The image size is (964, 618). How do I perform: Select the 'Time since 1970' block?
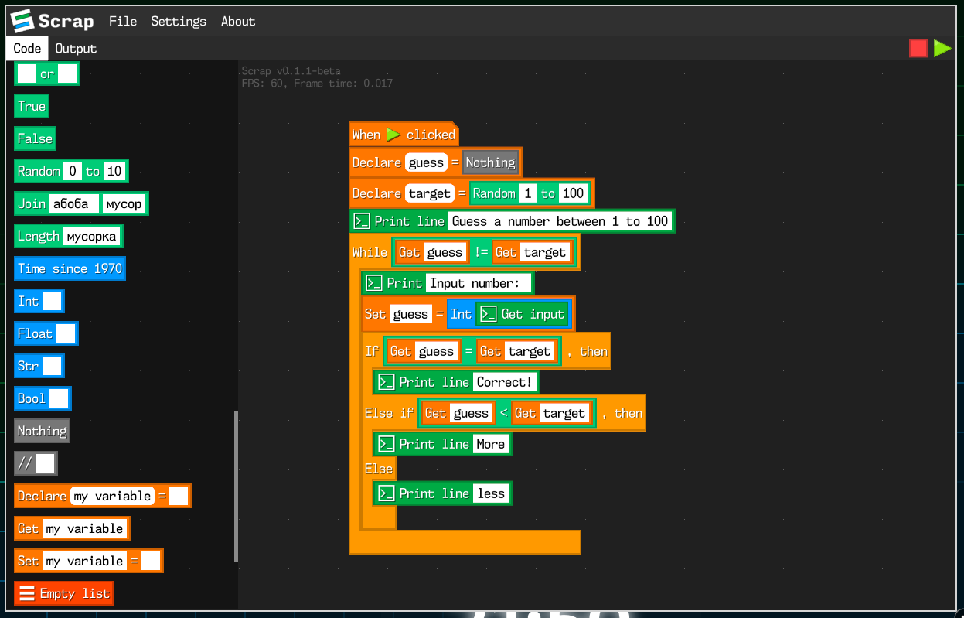(70, 268)
